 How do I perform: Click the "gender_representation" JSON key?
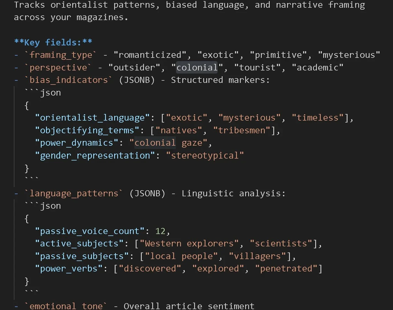tap(95, 155)
